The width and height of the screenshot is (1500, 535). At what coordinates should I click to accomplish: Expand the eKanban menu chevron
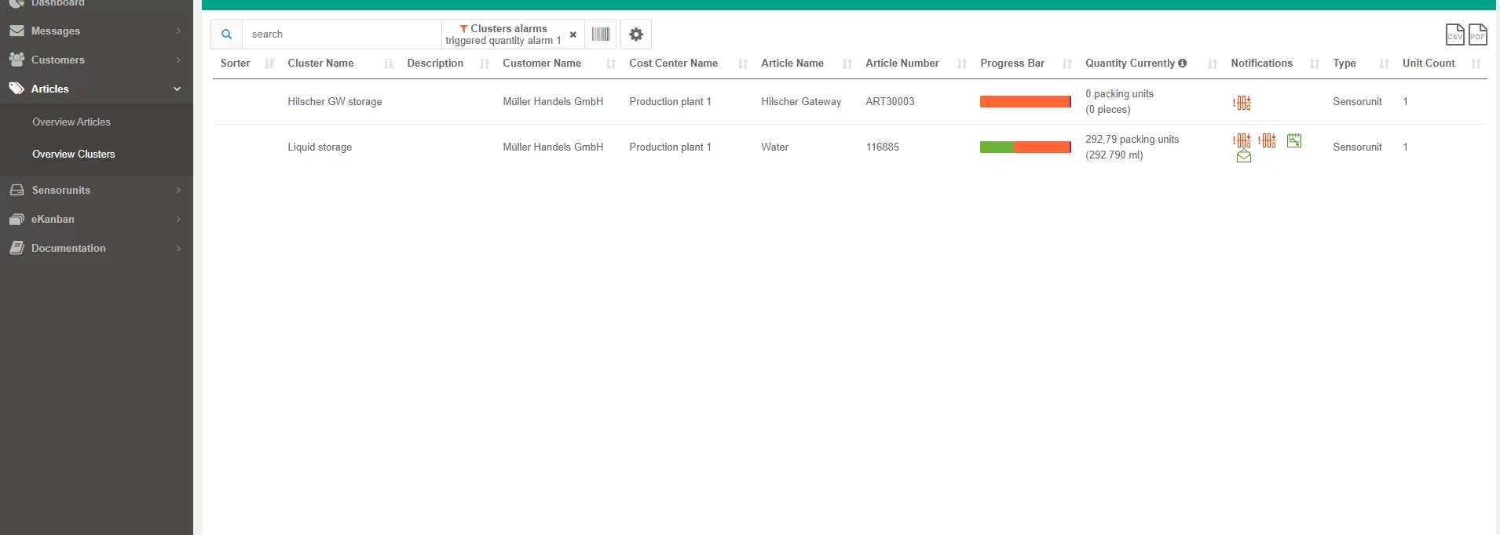click(178, 219)
